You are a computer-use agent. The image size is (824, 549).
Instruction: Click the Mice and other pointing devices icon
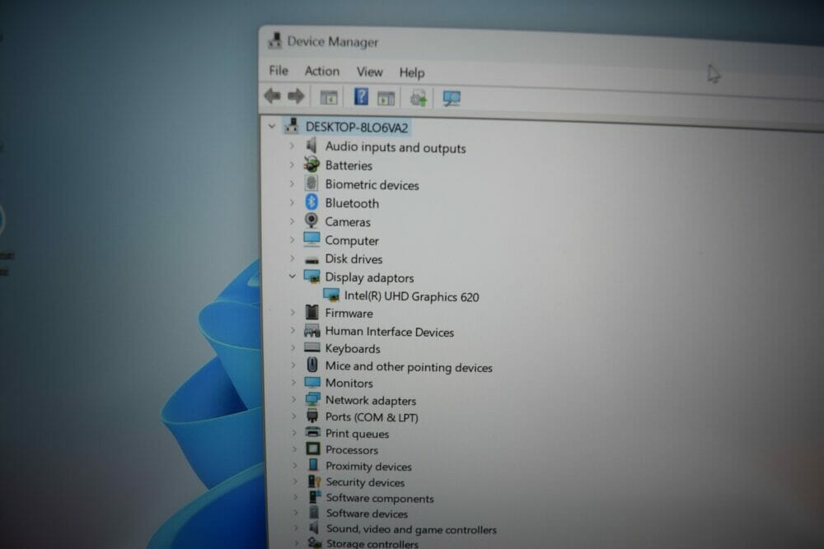click(312, 365)
